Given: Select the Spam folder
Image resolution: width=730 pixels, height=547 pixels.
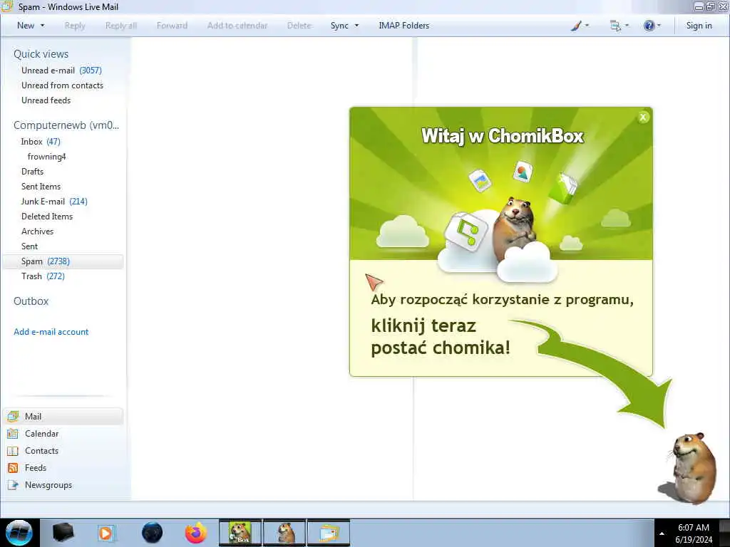Looking at the screenshot, I should 63,261.
